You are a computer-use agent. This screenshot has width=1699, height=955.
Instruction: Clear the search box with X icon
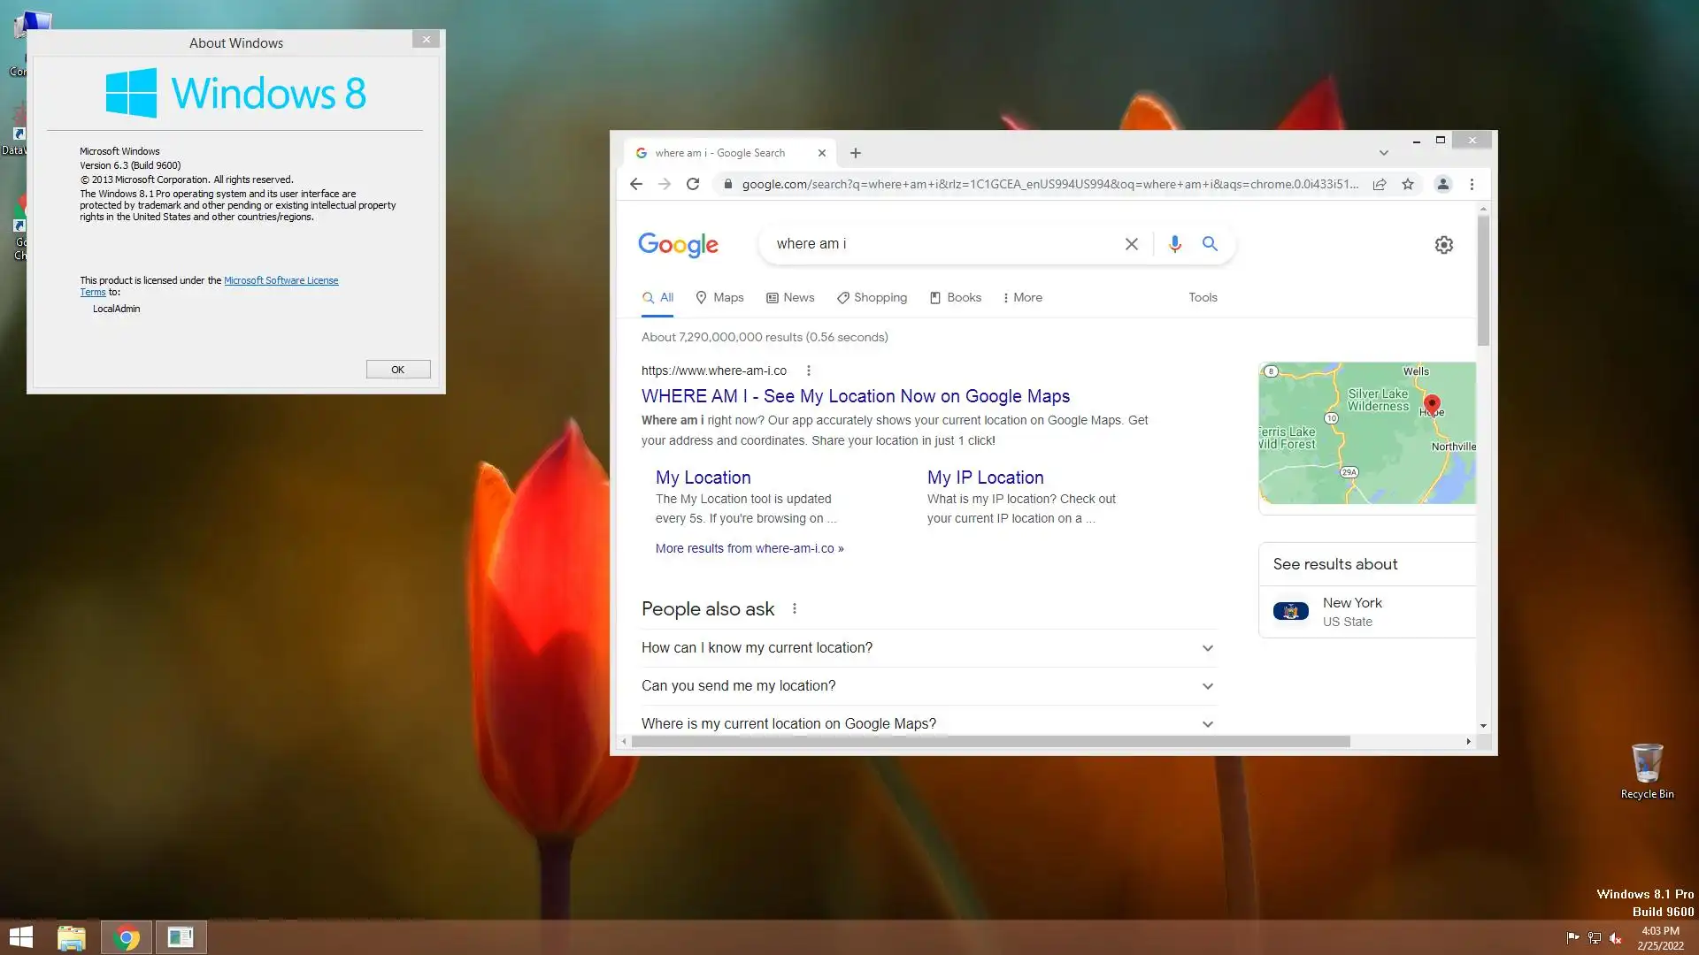(x=1131, y=244)
